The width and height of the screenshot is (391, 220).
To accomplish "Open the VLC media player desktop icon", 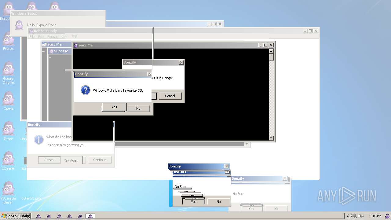I will (x=8, y=193).
